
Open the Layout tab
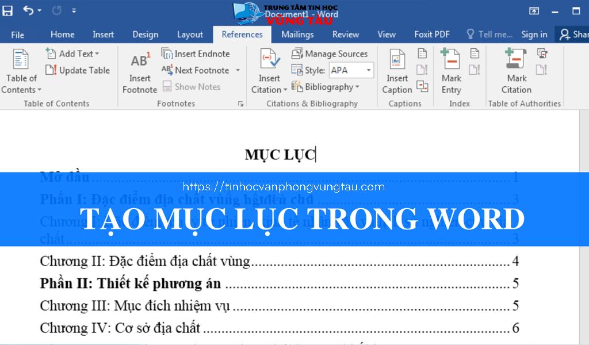pos(190,34)
